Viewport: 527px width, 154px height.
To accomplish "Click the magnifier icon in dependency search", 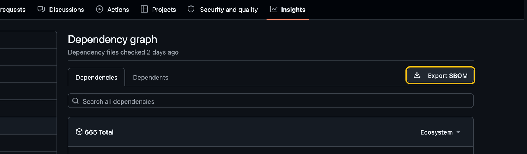I will pyautogui.click(x=75, y=101).
